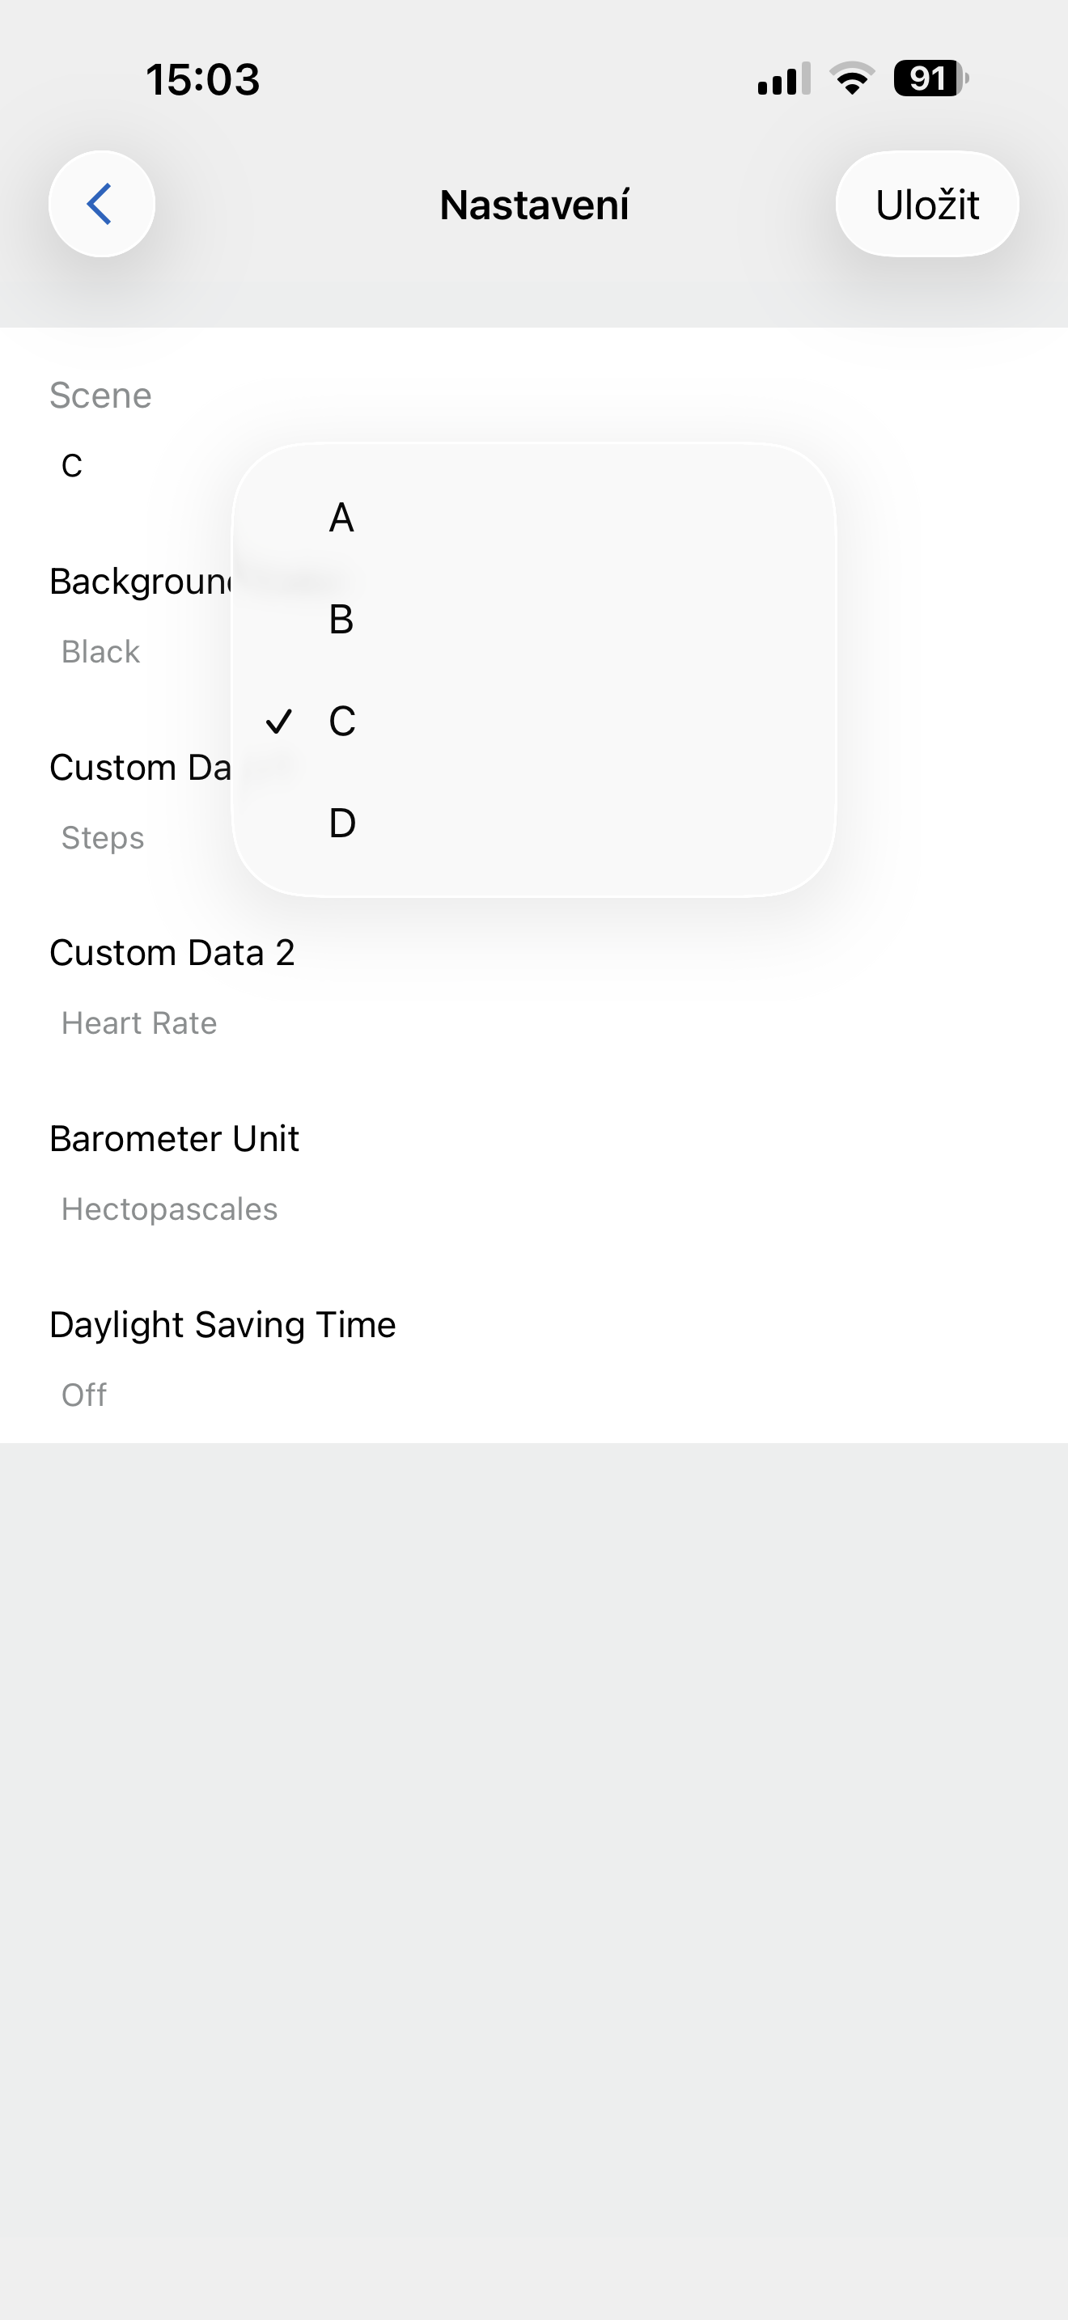Tap the Custom Data 2 label
This screenshot has width=1068, height=2320.
[172, 953]
